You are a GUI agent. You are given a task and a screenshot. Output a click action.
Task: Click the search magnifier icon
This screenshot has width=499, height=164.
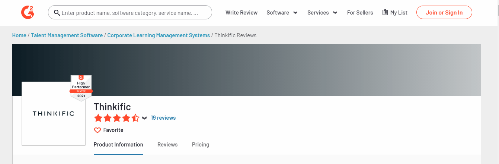57,13
